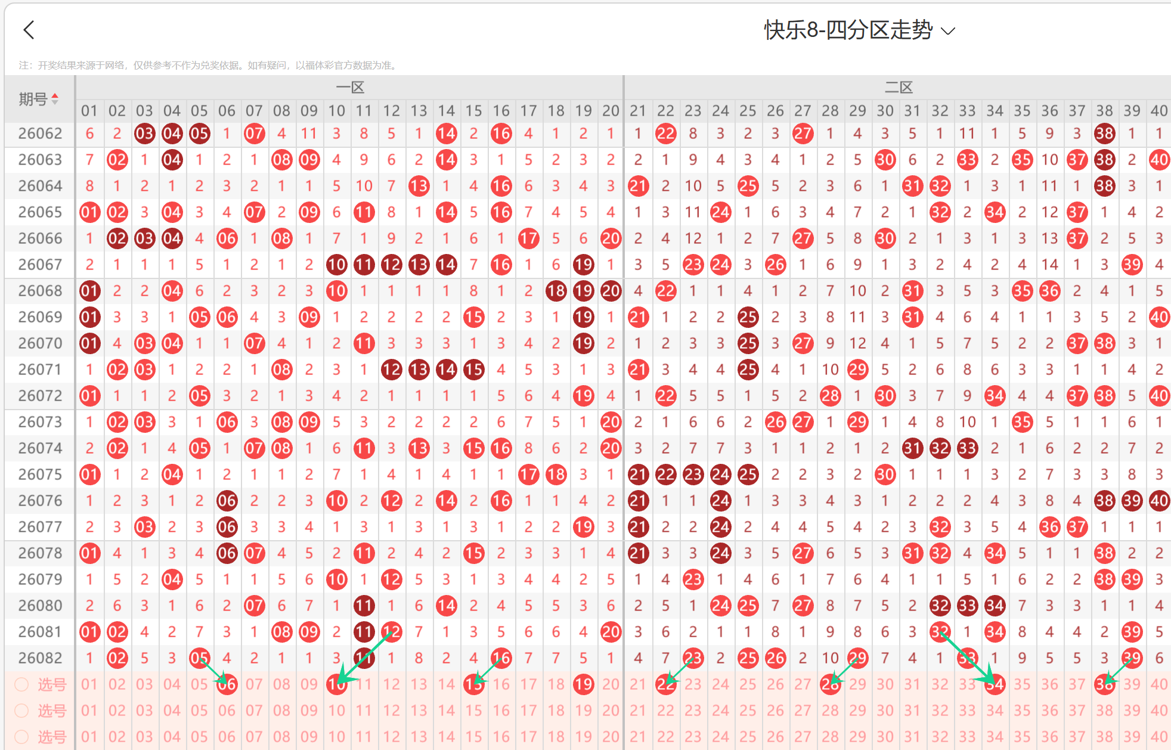Open the 快乐8-四分区走势 dropdown chevron

948,31
